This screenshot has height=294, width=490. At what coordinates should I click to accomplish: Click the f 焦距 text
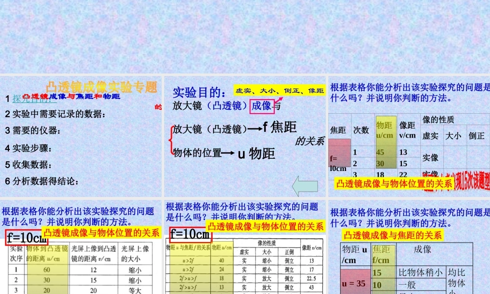click(280, 127)
